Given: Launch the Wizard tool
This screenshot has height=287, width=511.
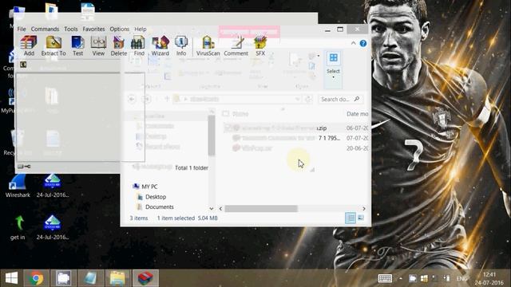Looking at the screenshot, I should pos(160,46).
